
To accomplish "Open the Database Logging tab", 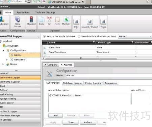I will point(73,83).
